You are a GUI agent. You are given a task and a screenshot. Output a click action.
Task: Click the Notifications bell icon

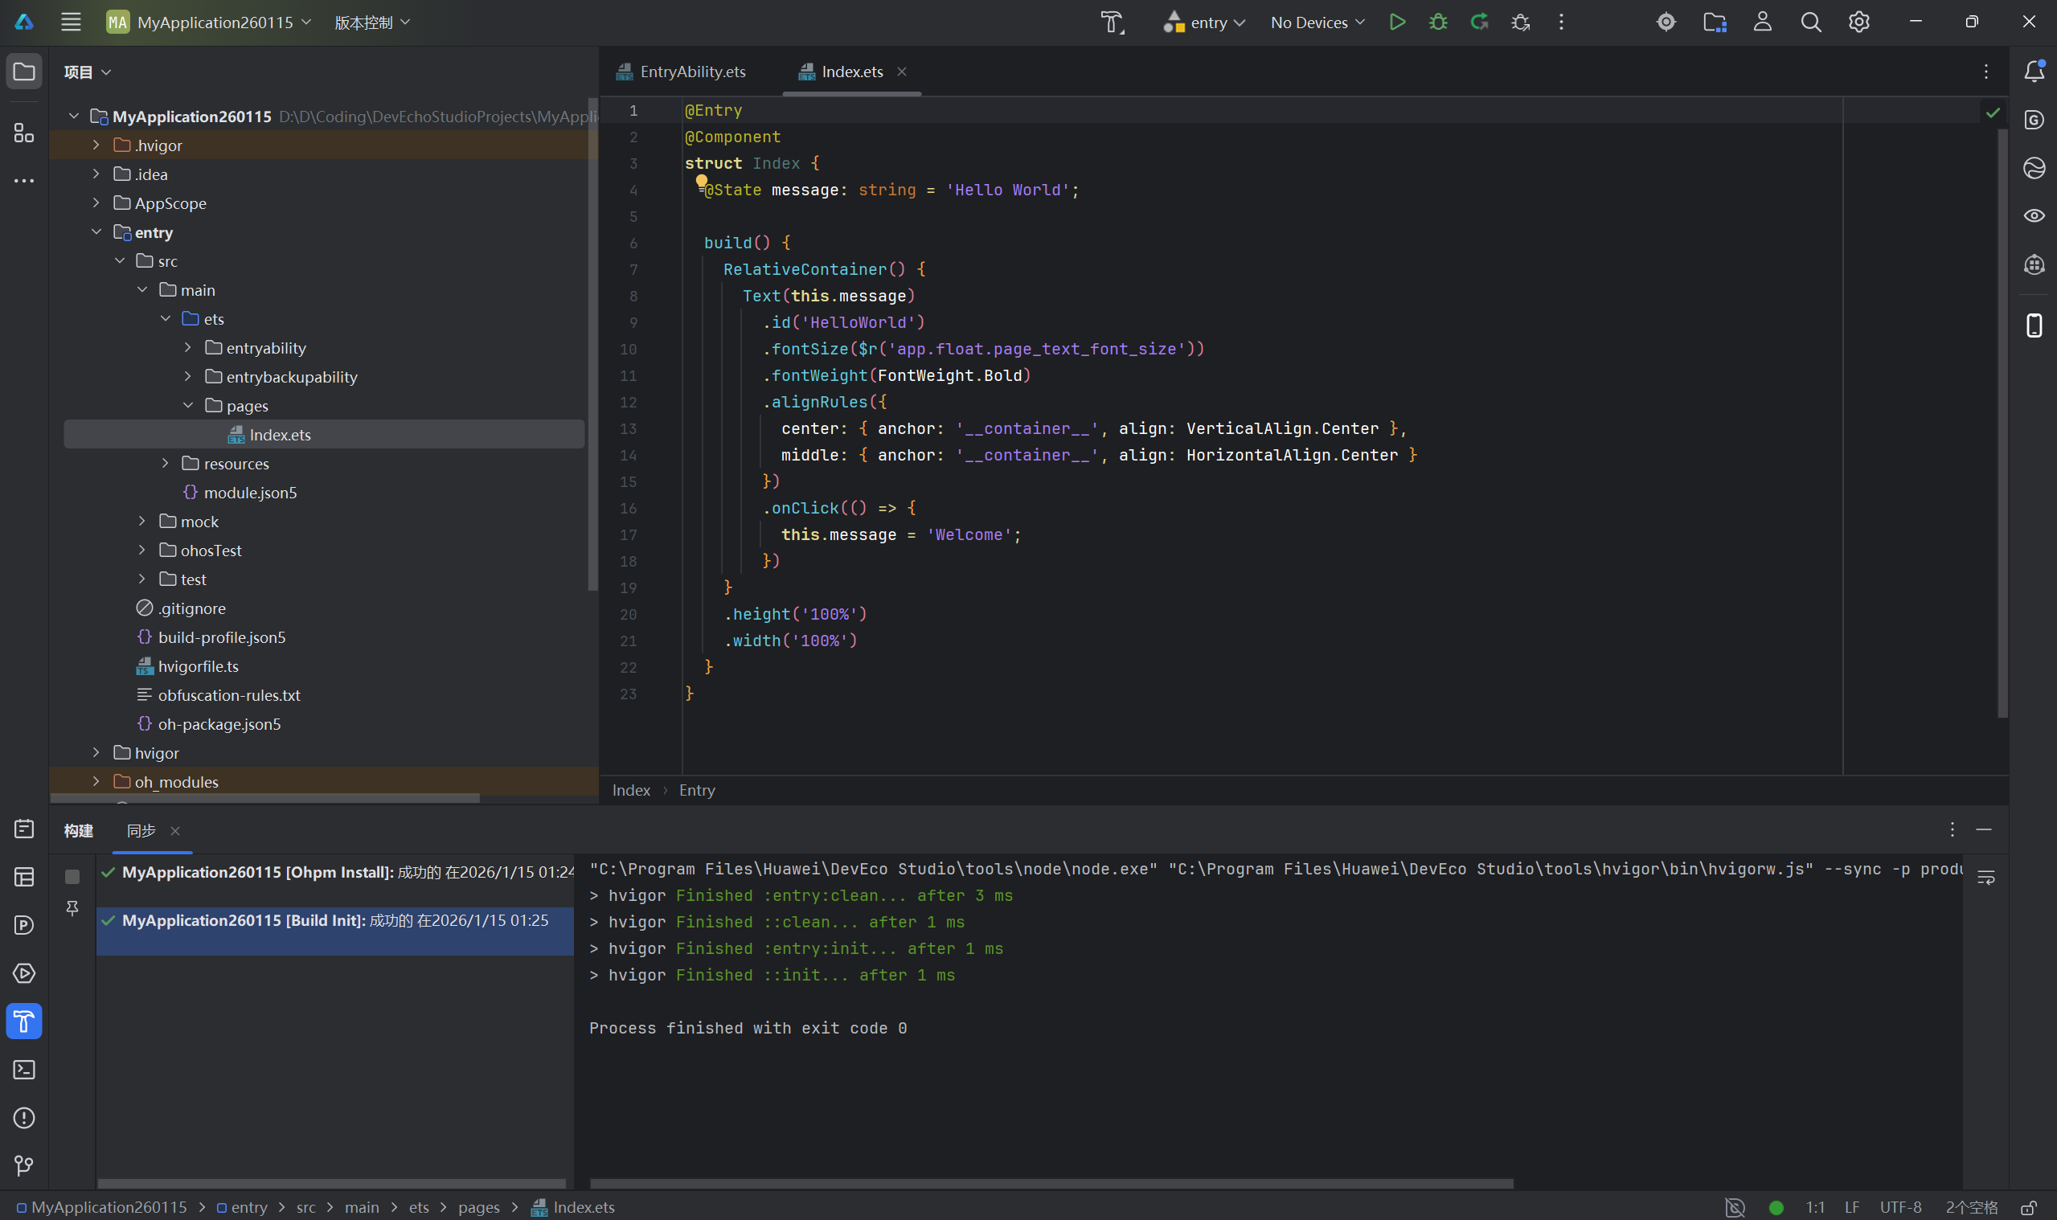coord(2033,72)
